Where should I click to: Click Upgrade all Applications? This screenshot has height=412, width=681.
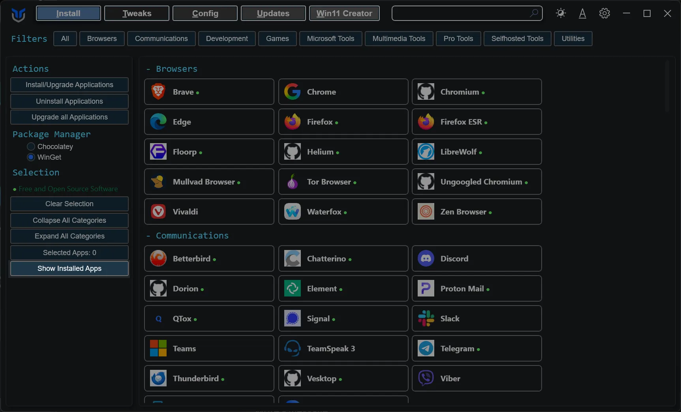69,117
